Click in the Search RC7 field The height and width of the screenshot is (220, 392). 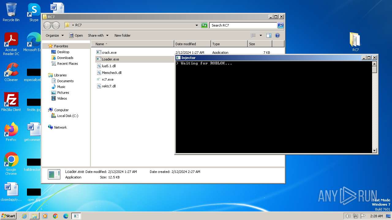243,25
